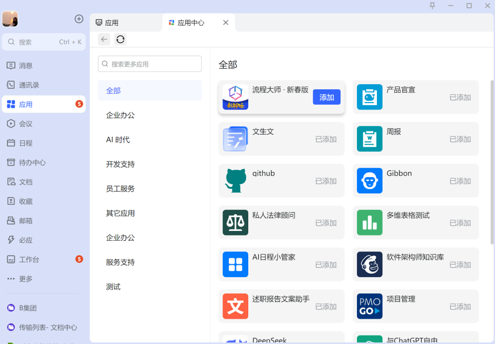This screenshot has width=495, height=344.
Task: Click the back arrow button
Action: 104,40
